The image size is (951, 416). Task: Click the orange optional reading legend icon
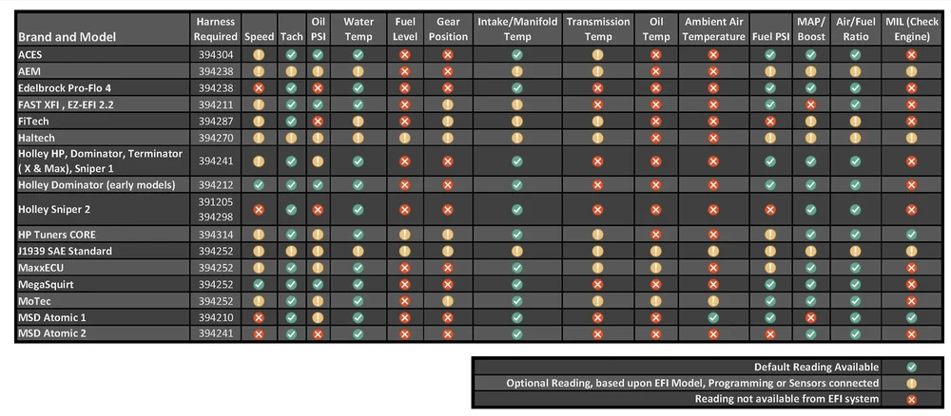(911, 383)
